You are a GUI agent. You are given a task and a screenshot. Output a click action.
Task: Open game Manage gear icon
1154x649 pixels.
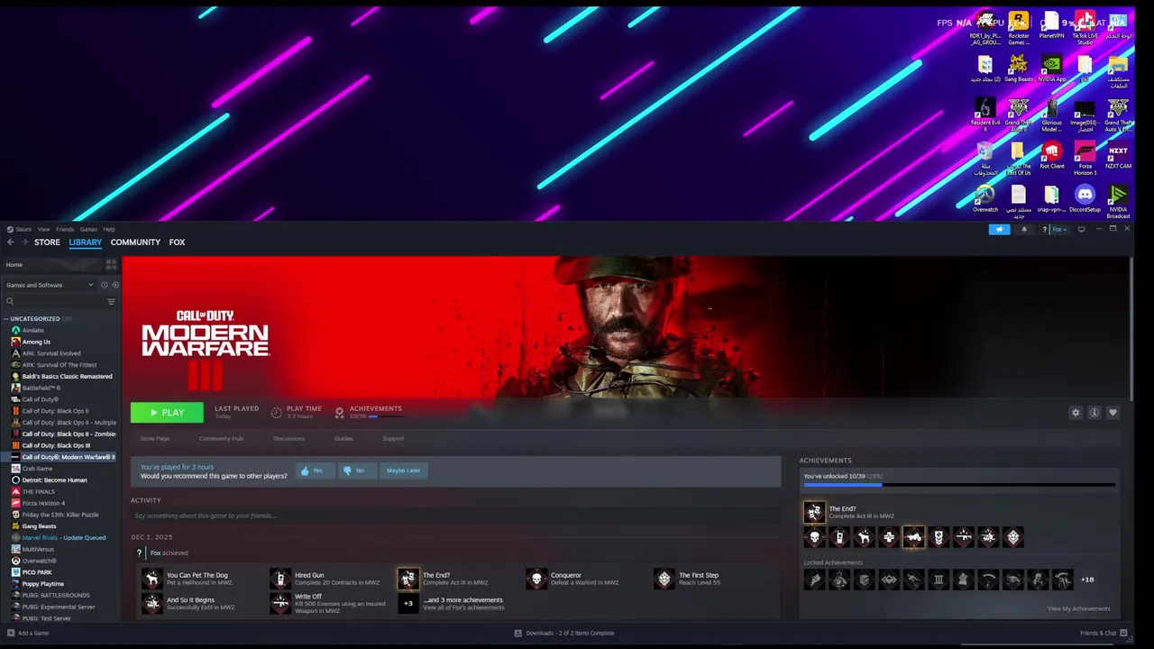pyautogui.click(x=1075, y=413)
